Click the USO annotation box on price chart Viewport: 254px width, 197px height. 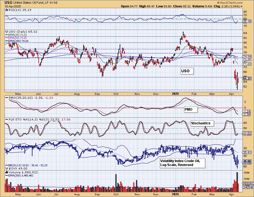tap(187, 71)
